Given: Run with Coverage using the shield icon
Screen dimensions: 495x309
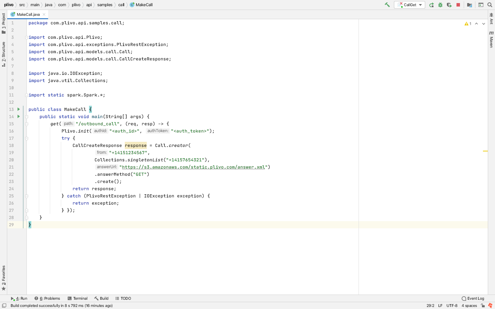Looking at the screenshot, I should [x=449, y=5].
